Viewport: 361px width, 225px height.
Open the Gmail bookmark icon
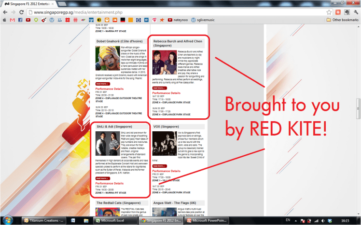[x=13, y=20]
